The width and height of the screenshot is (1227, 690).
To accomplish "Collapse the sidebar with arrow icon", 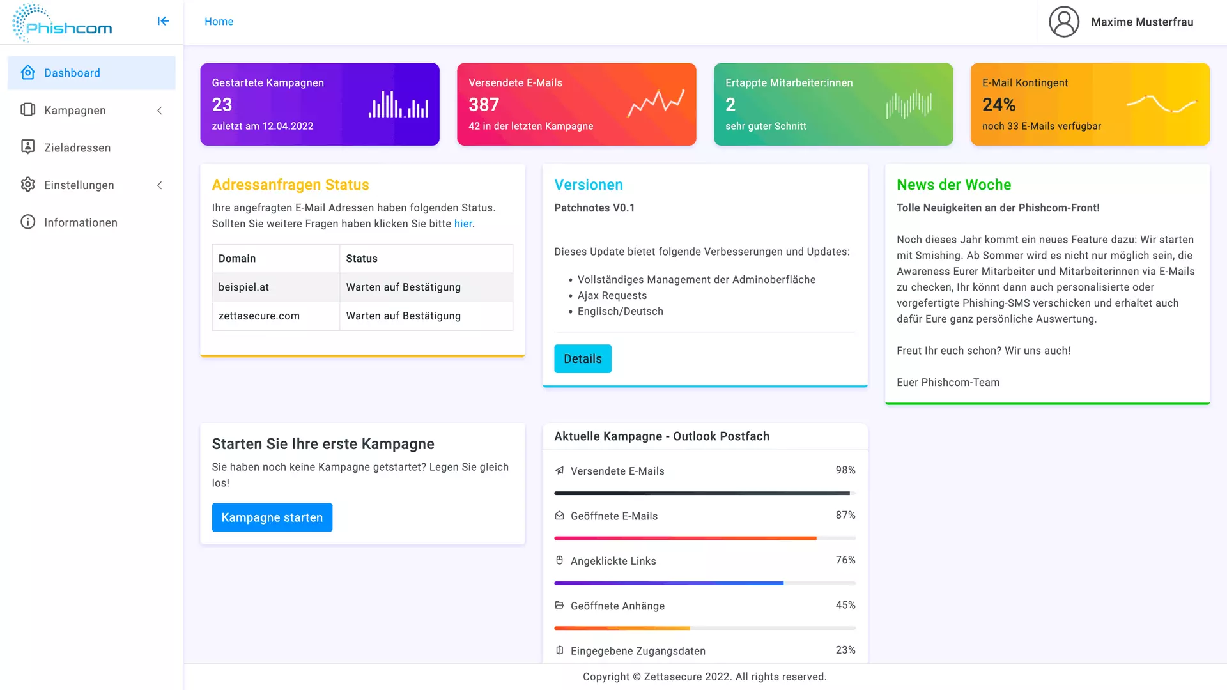I will (x=163, y=21).
